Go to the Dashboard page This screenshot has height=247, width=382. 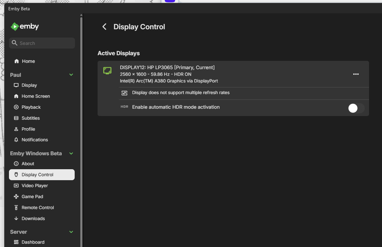click(x=33, y=242)
